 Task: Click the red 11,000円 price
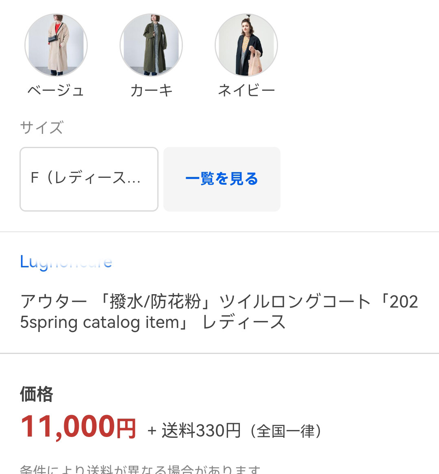click(x=78, y=427)
